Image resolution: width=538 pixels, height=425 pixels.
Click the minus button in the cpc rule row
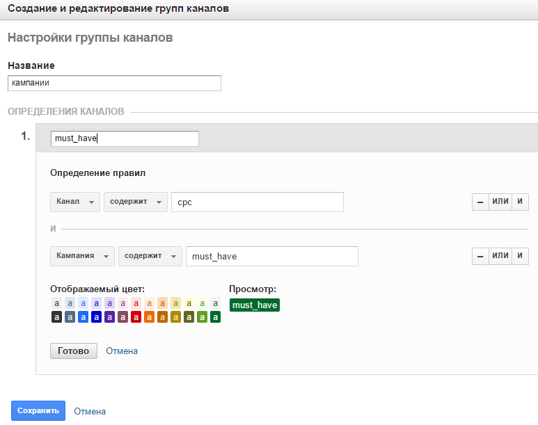(480, 202)
